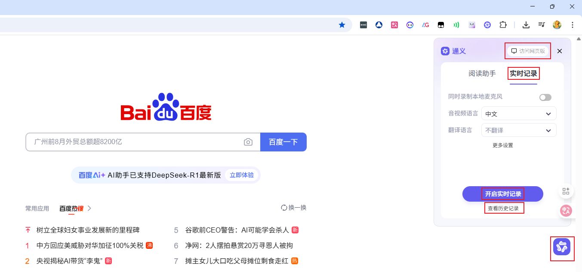Open the Tongyi extension in the toolbar

[x=487, y=25]
